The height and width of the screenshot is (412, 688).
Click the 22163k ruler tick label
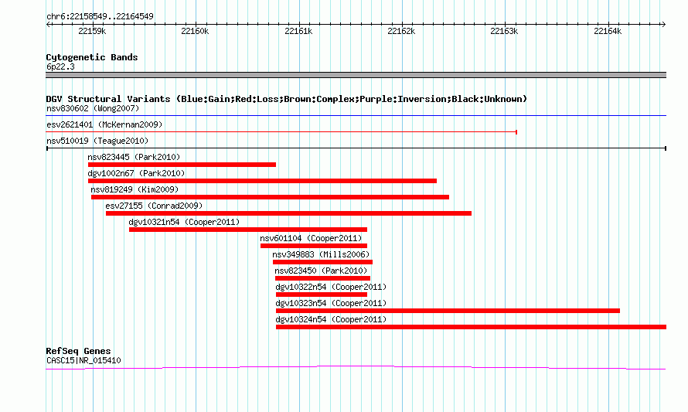[504, 31]
